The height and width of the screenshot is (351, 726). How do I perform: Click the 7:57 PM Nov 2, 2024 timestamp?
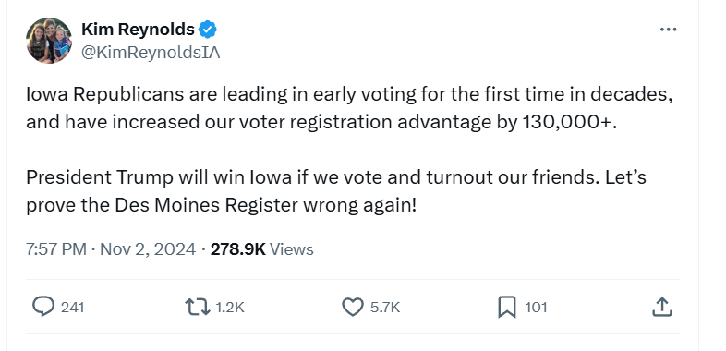[111, 249]
